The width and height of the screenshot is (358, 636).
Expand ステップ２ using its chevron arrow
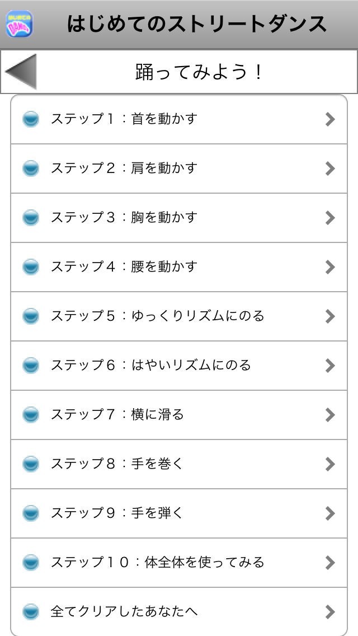click(330, 169)
